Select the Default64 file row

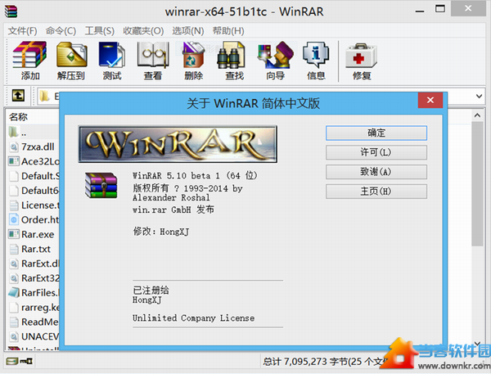point(34,191)
